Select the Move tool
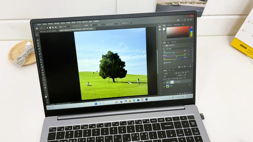 [37, 35]
